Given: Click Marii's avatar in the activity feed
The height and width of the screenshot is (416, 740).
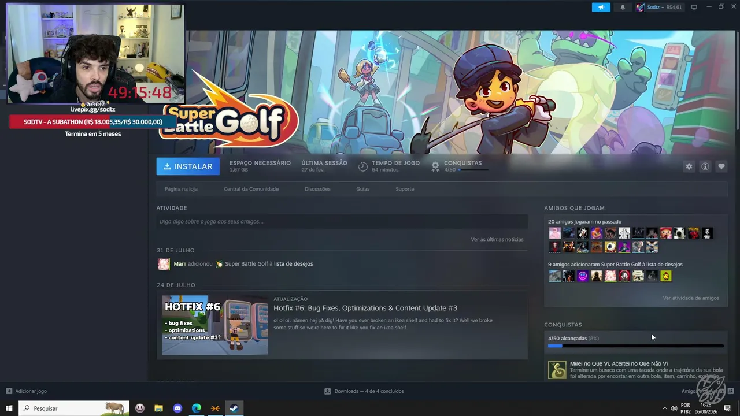Looking at the screenshot, I should click(x=164, y=264).
